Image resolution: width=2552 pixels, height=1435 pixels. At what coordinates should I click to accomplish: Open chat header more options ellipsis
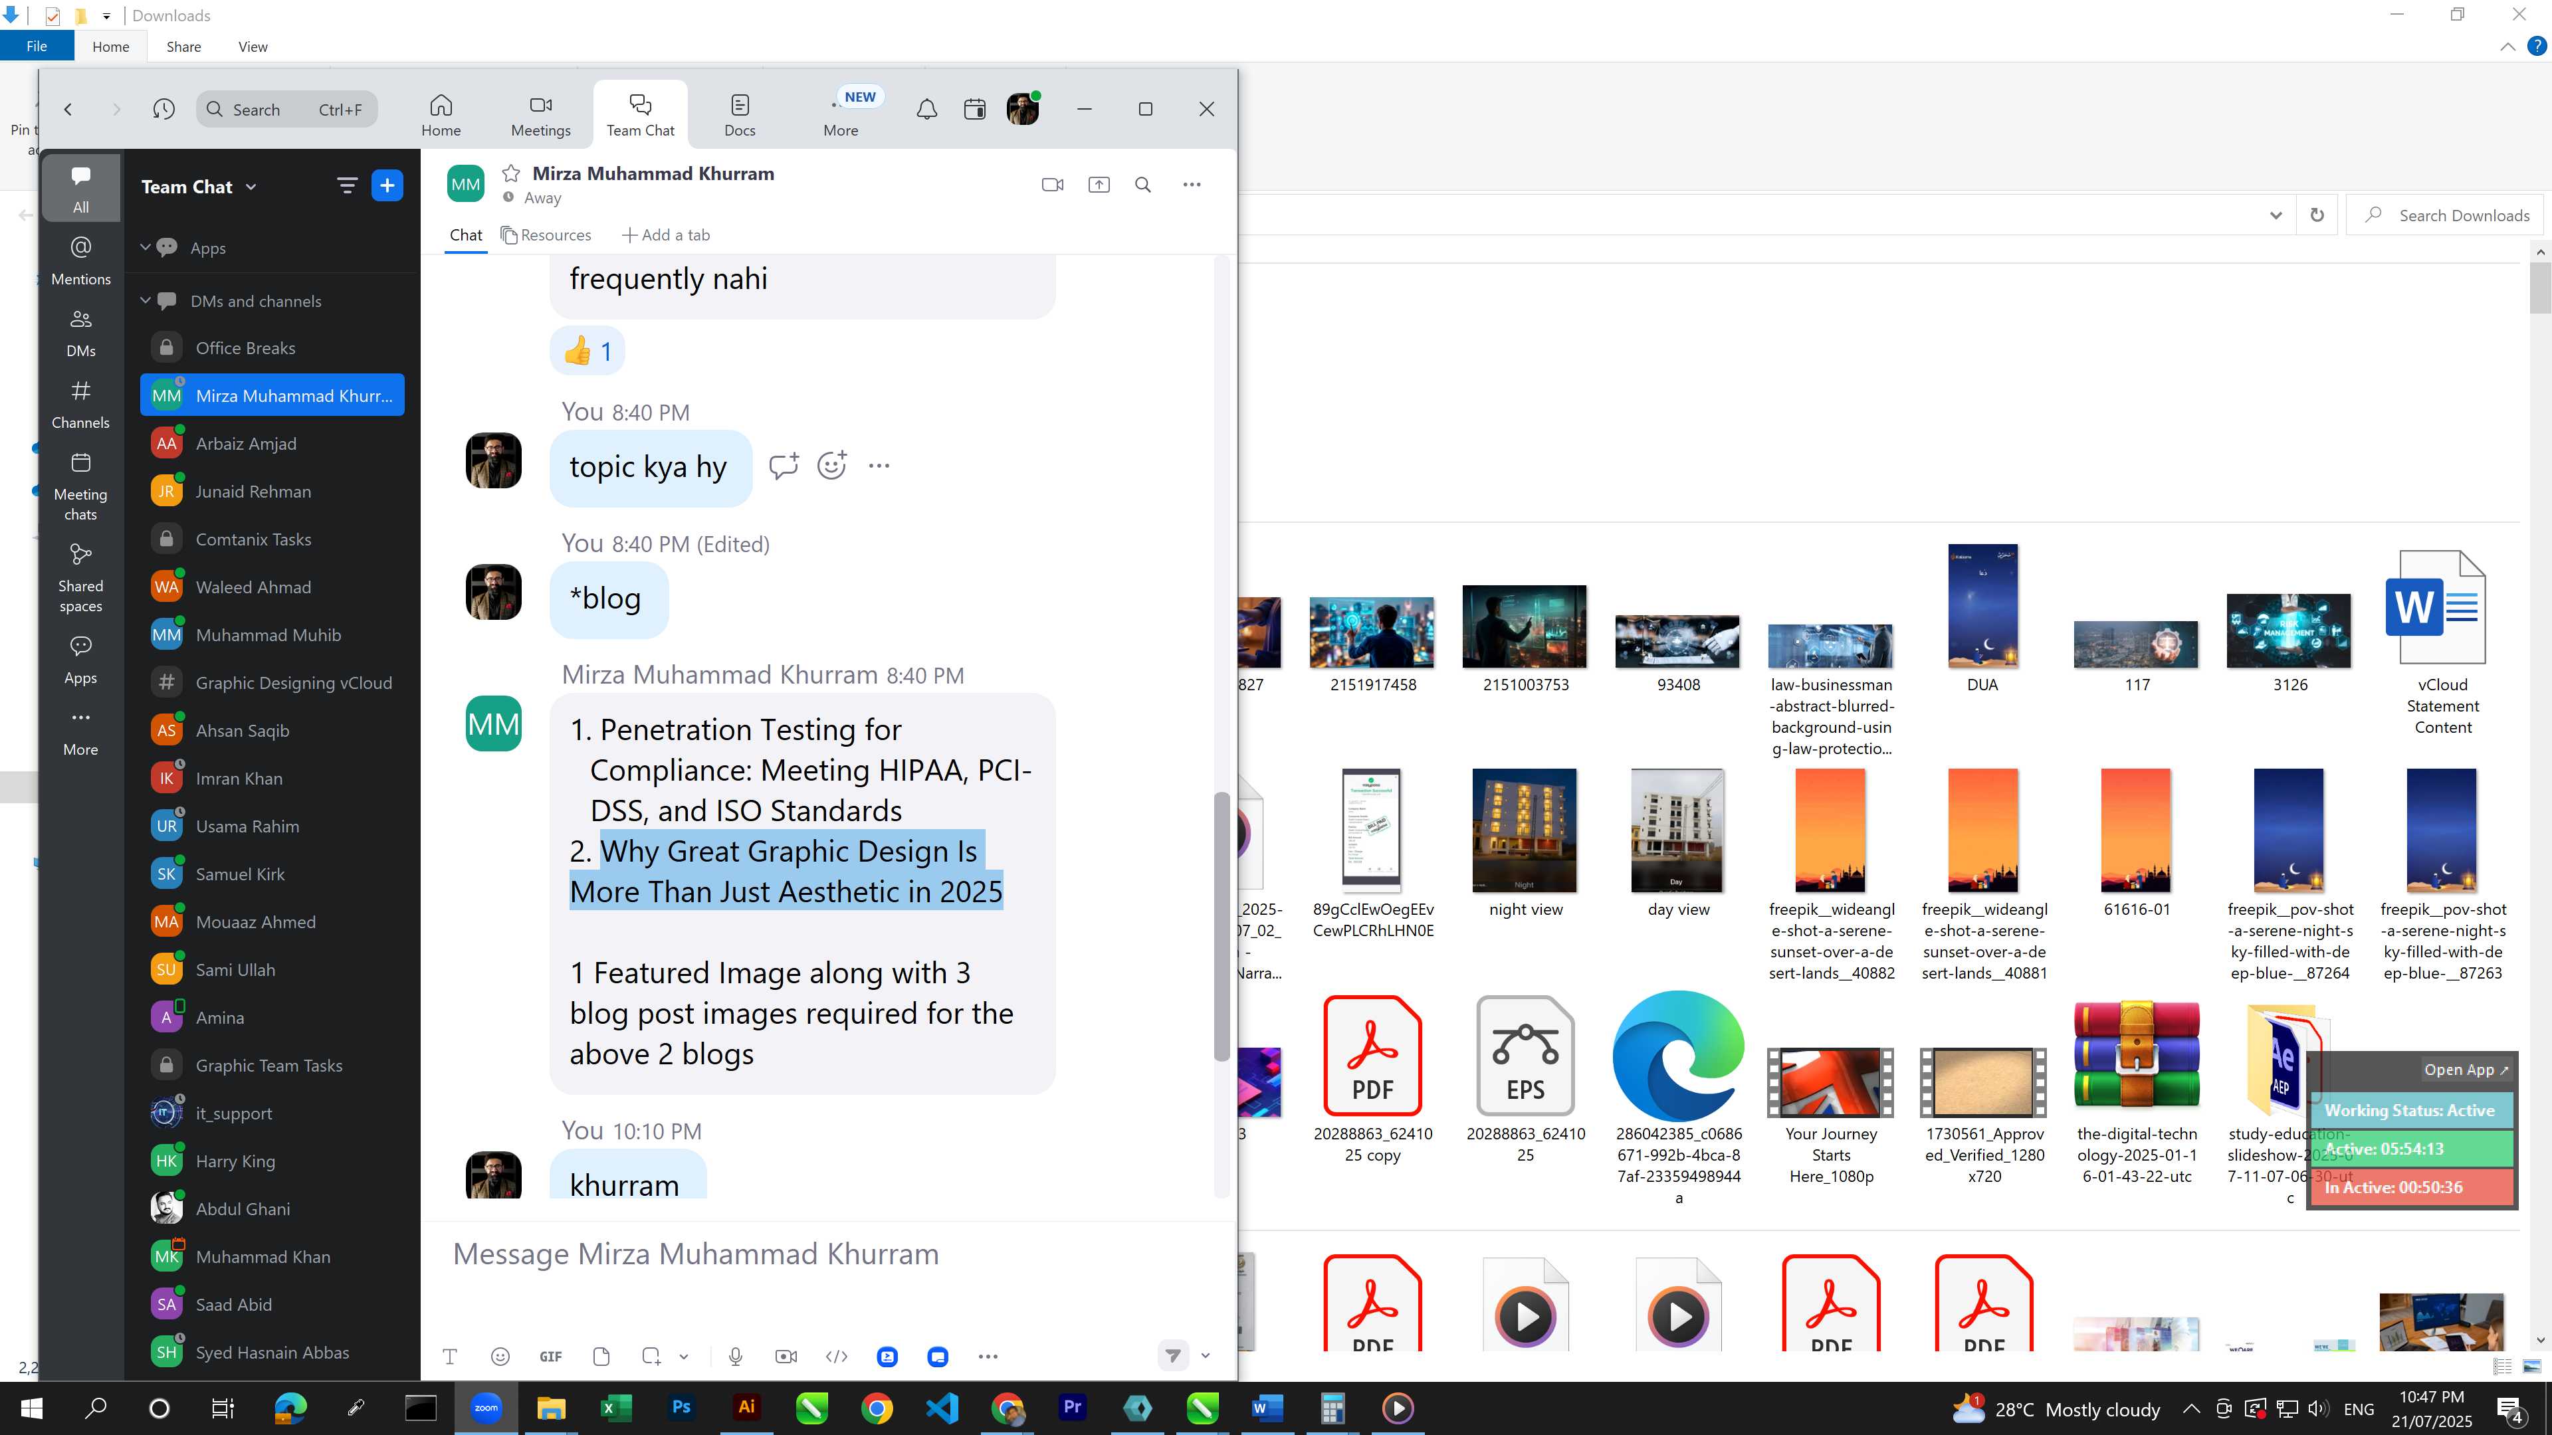1192,184
